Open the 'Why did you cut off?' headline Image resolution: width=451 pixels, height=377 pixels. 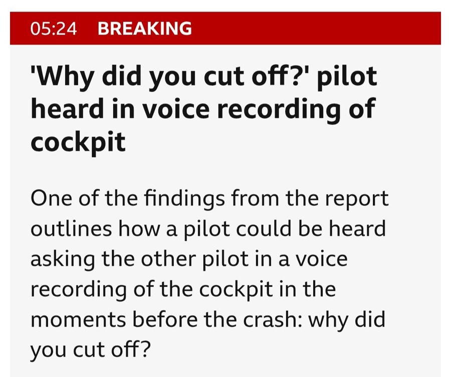pyautogui.click(x=203, y=109)
